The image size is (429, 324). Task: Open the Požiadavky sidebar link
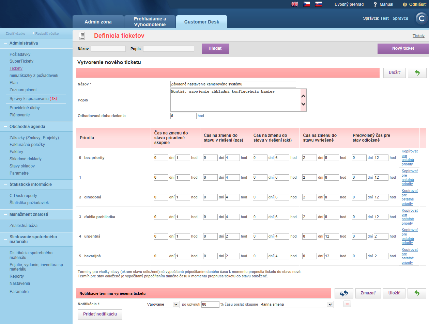click(x=20, y=54)
